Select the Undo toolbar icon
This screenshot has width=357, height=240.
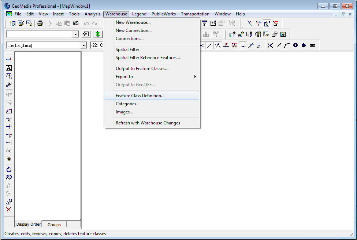click(87, 23)
